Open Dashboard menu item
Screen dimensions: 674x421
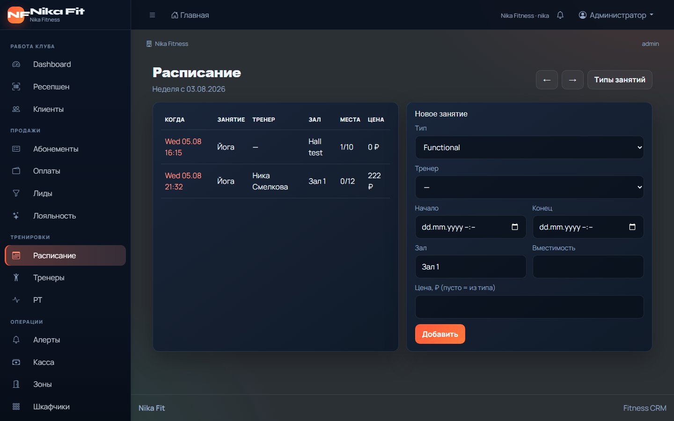click(x=65, y=64)
